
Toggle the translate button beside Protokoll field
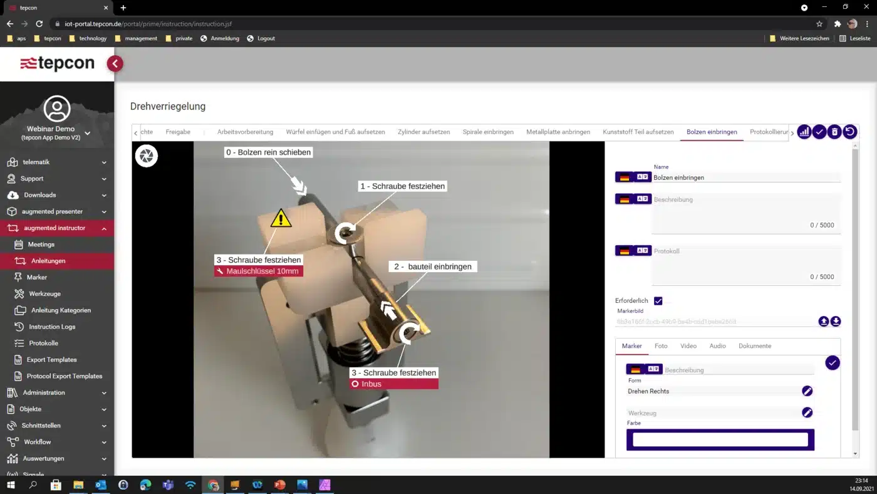coord(643,251)
